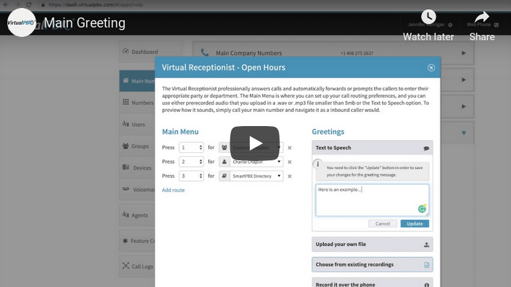Expand Upload your own file section
Viewport: 511px width, 287px height.
pos(372,244)
